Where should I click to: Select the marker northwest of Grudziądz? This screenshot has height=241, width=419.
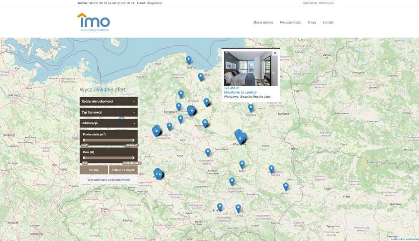click(x=181, y=94)
